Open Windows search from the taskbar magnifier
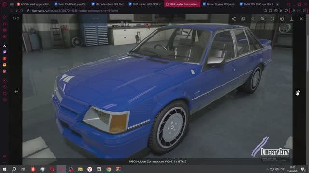The width and height of the screenshot is (309, 173). 14,169
